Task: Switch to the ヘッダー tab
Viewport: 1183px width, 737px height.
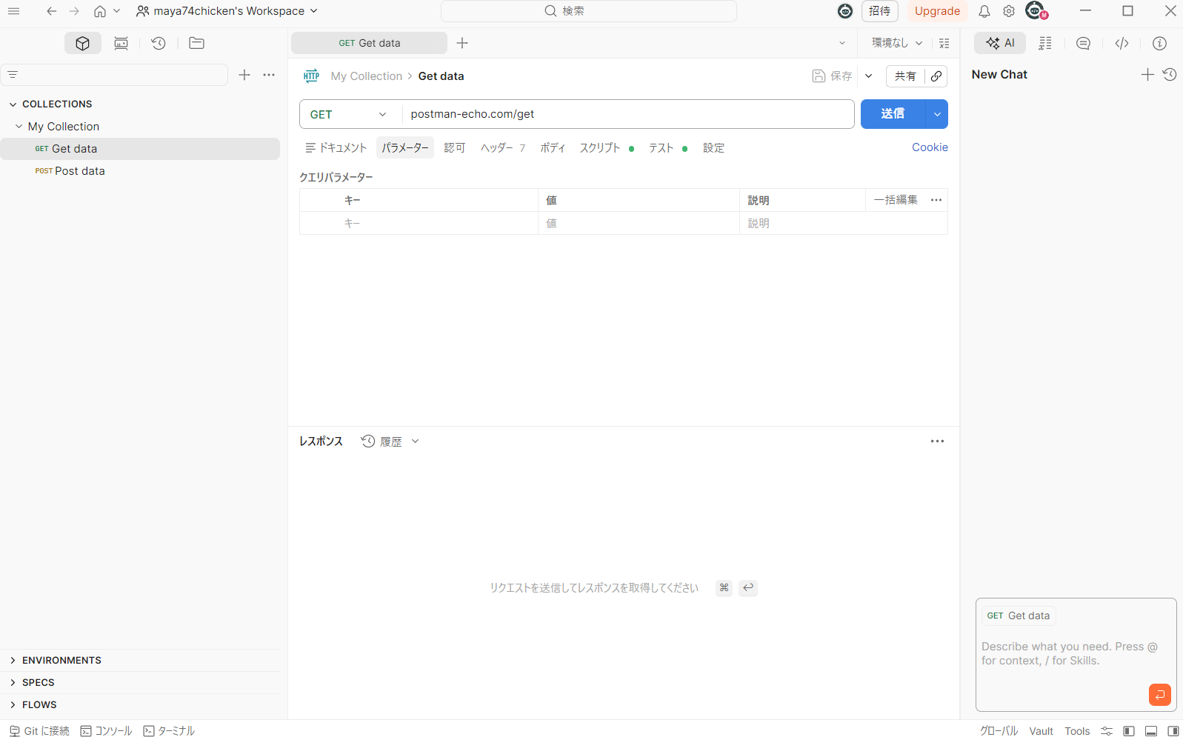Action: [x=497, y=148]
